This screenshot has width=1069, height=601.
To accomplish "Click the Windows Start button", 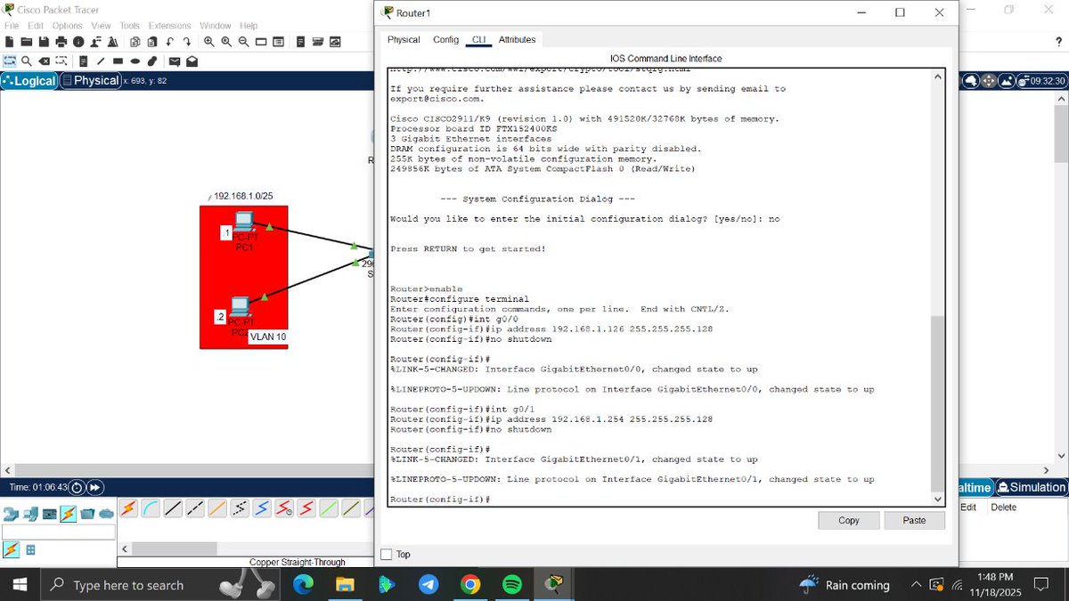I will click(x=19, y=585).
